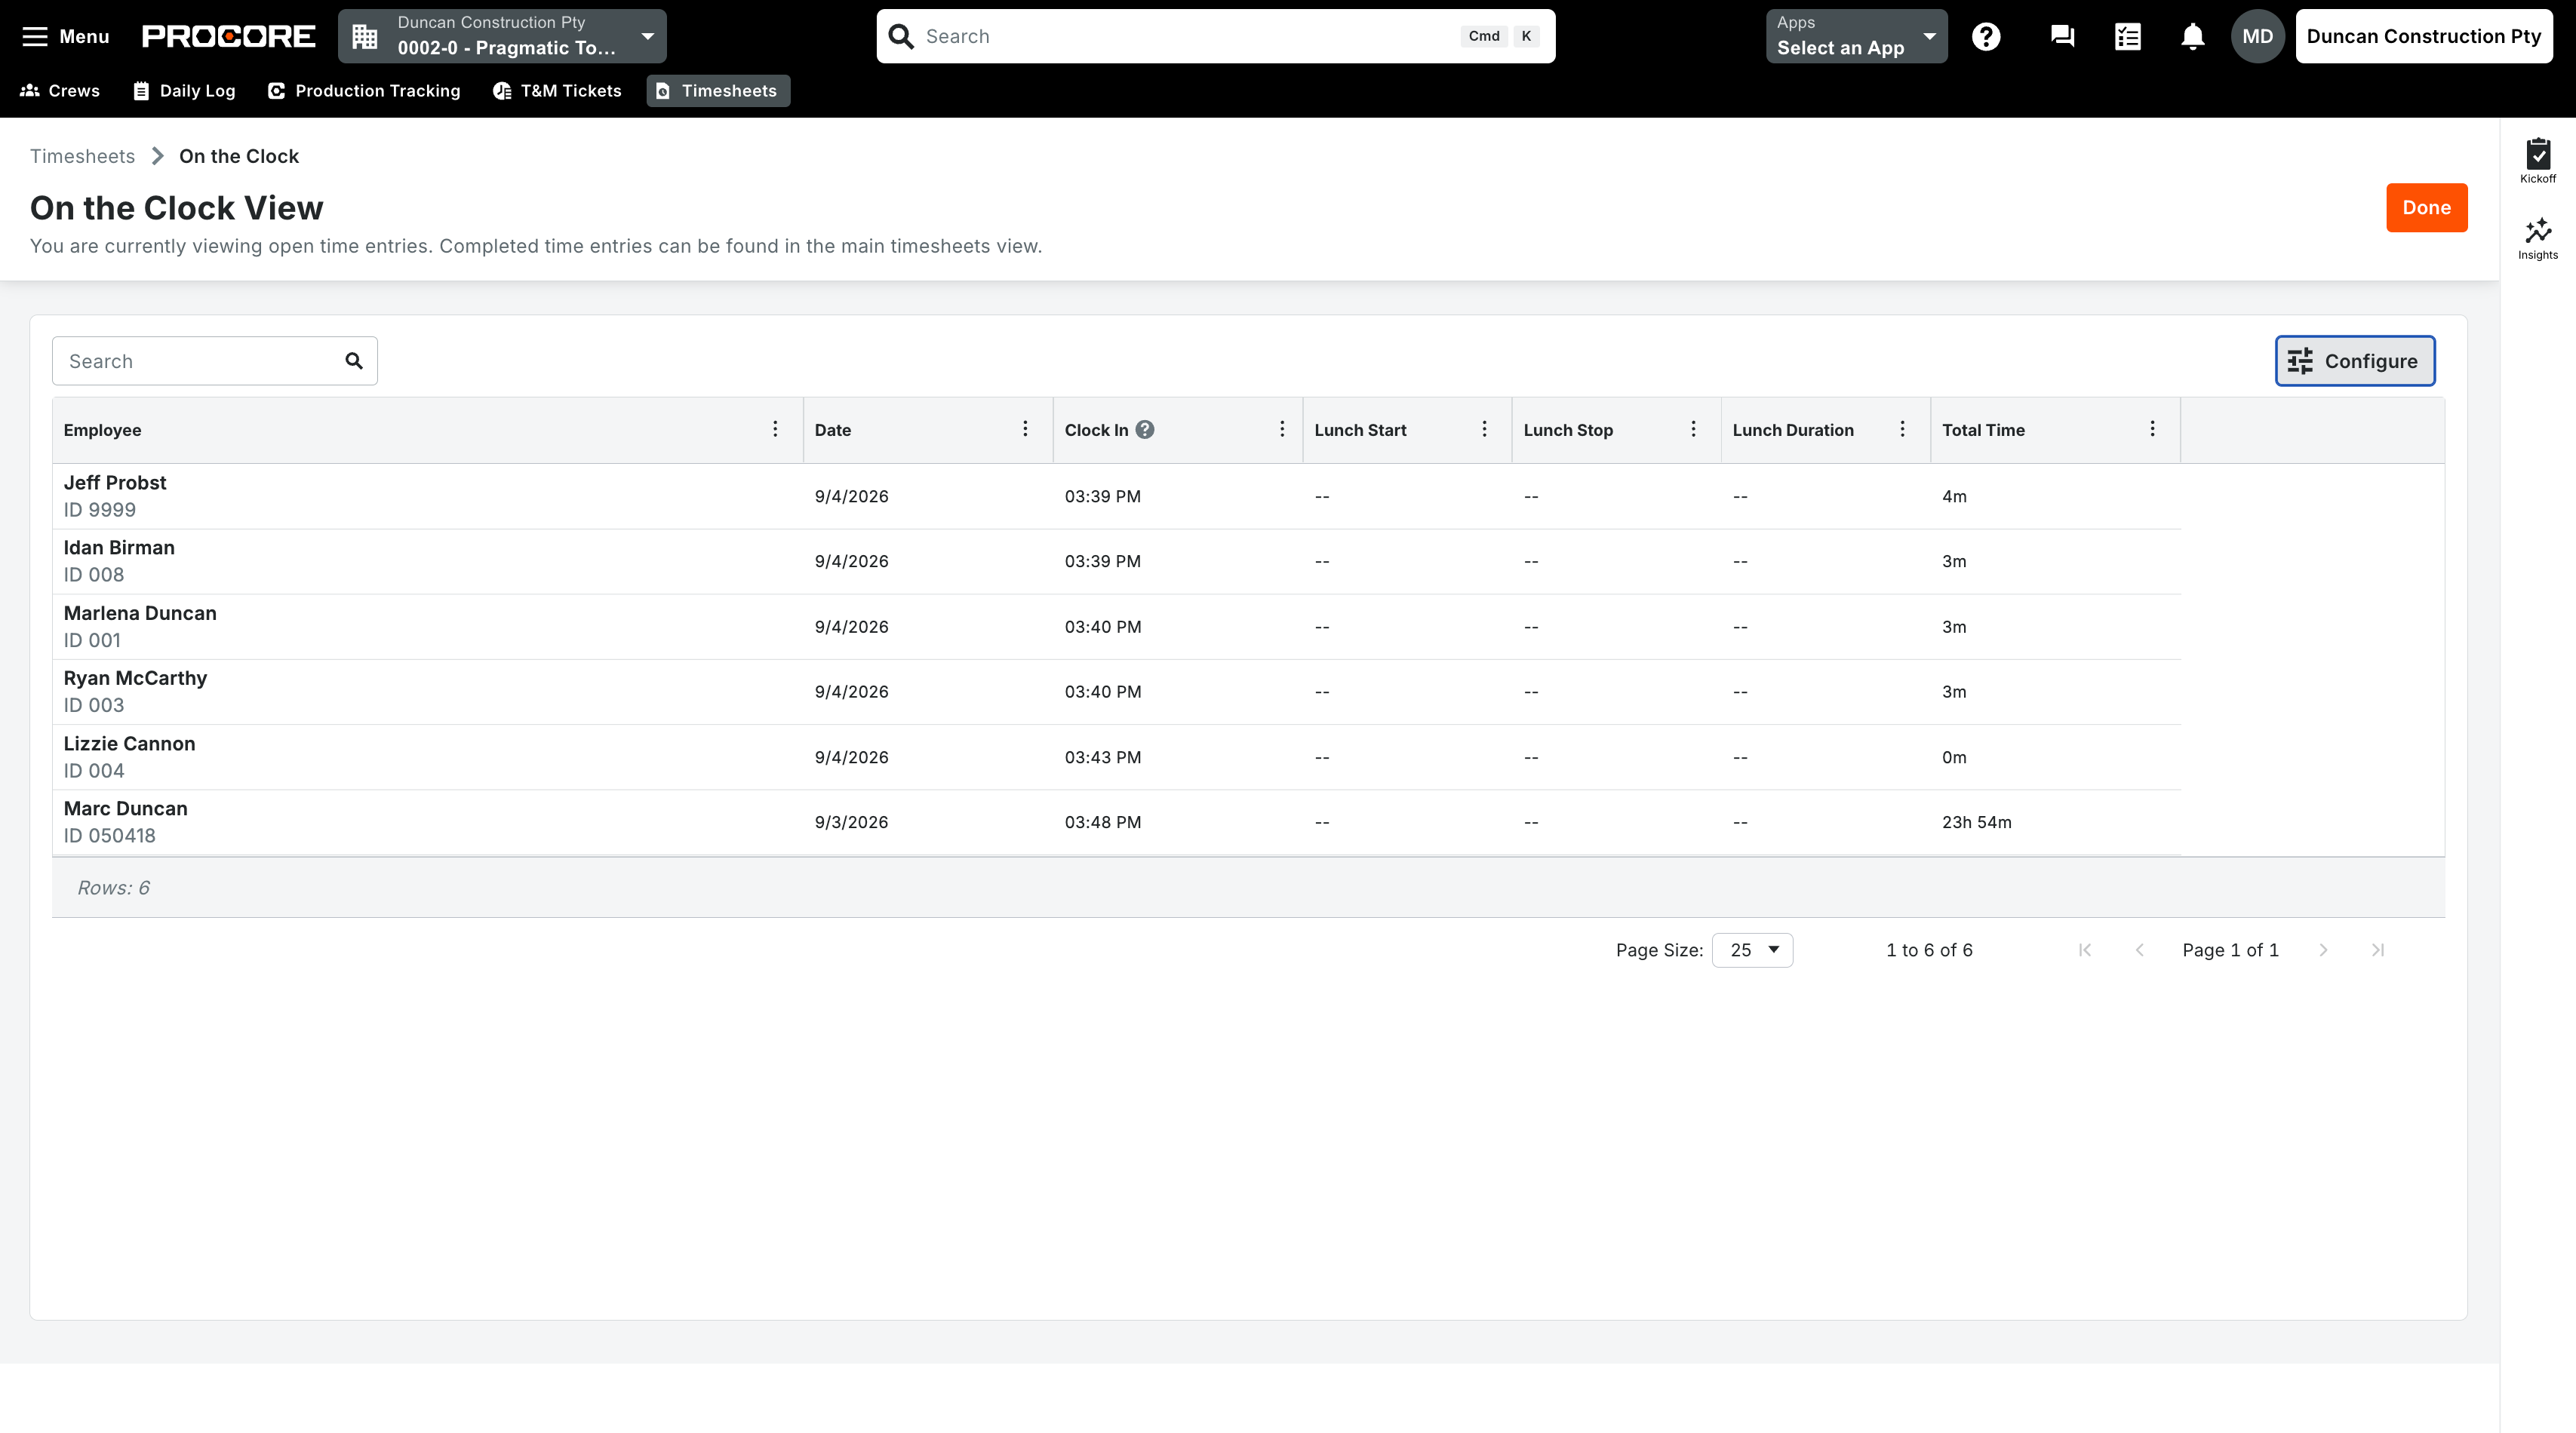
Task: Click the Timesheets breadcrumb link
Action: tap(82, 156)
